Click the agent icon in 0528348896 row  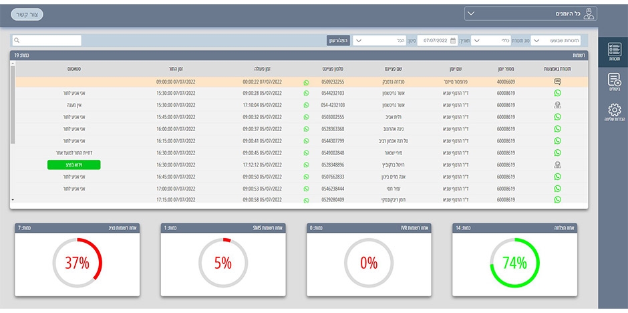(x=557, y=165)
